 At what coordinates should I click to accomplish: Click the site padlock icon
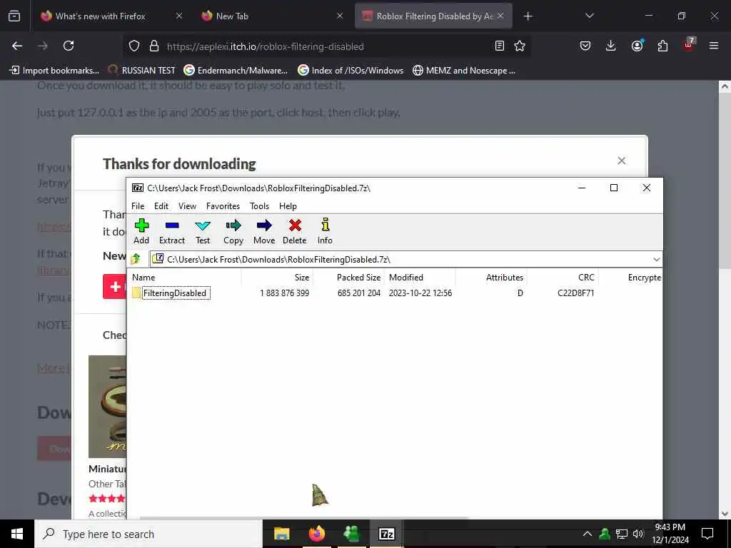tap(154, 46)
